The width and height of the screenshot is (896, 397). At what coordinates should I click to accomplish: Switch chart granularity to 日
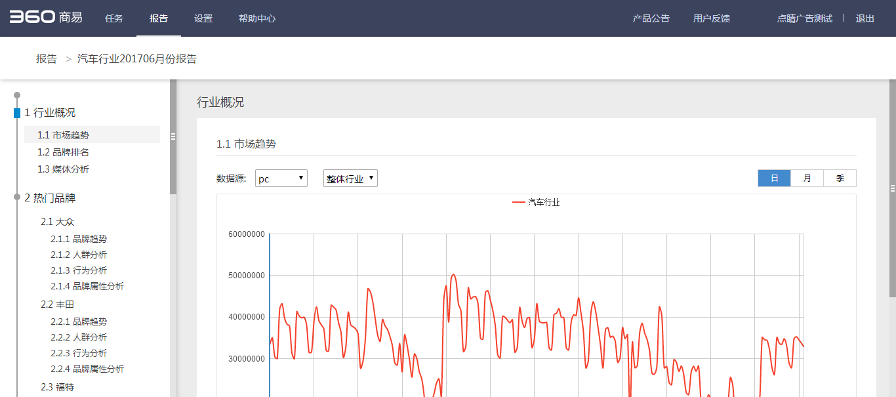click(x=774, y=178)
